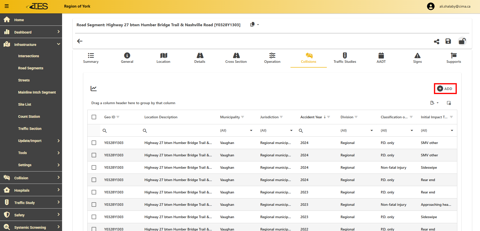The width and height of the screenshot is (480, 231).
Task: Open the column chooser icon
Action: [x=449, y=103]
